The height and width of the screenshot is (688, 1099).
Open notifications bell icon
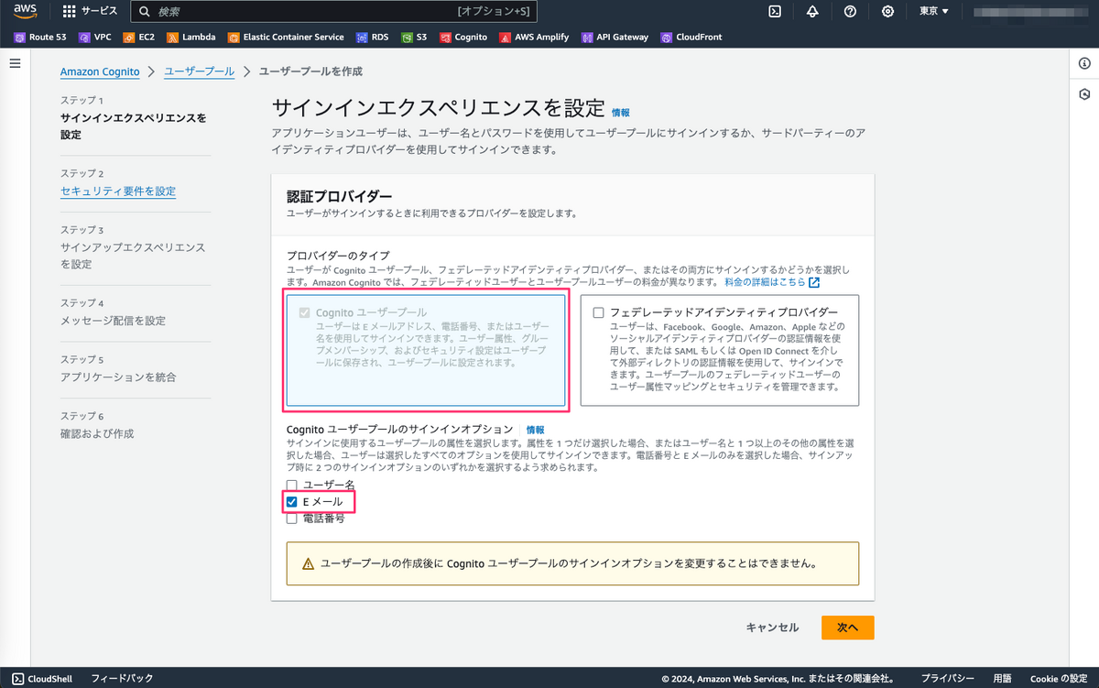click(812, 12)
